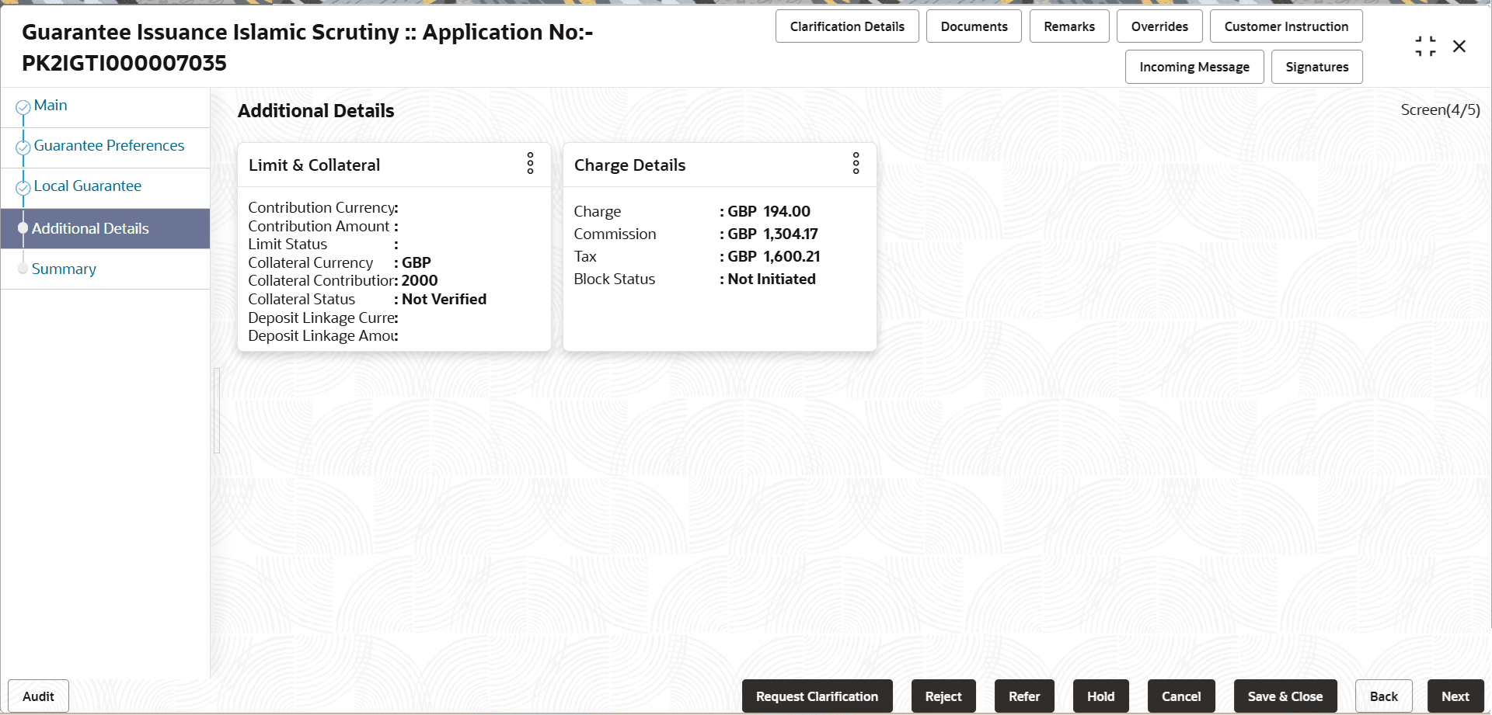This screenshot has height=715, width=1492.
Task: Select the Collateral Status value Not Verified
Action: (x=444, y=300)
